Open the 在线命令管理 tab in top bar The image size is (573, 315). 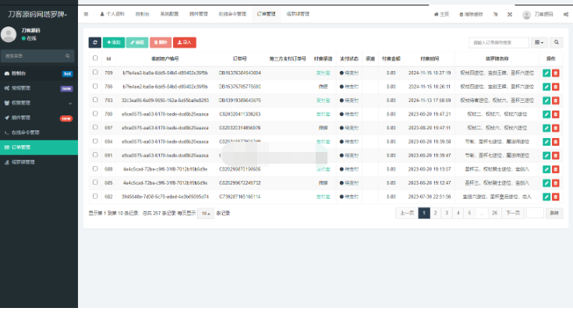click(232, 14)
